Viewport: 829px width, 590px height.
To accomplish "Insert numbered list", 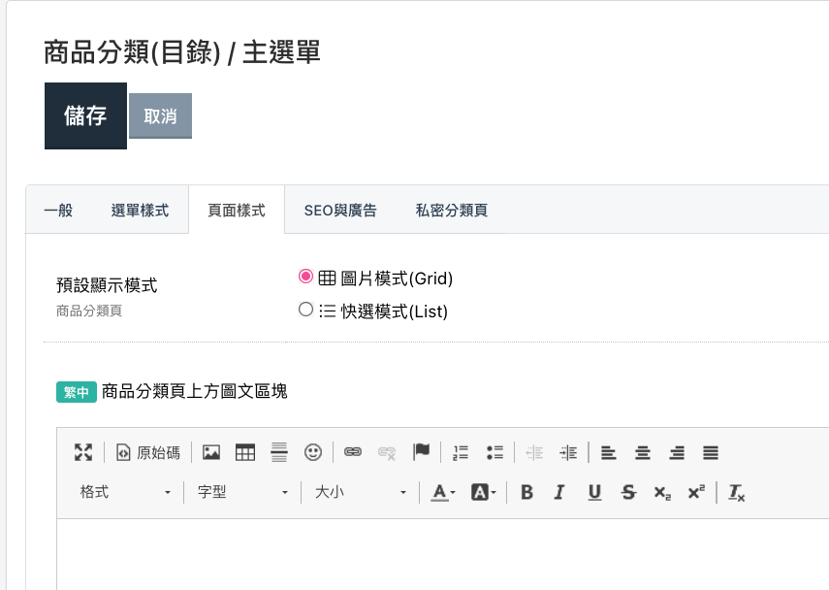I will pos(461,452).
